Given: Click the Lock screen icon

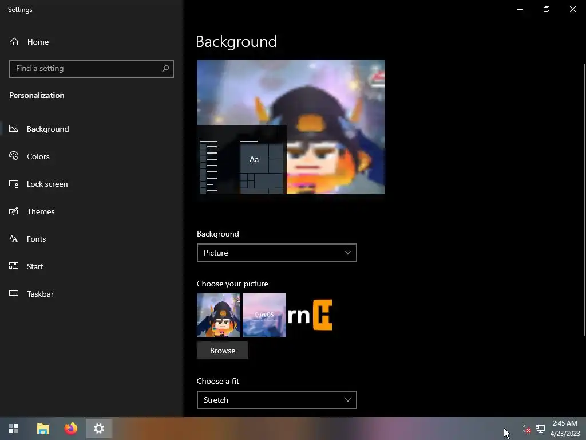Looking at the screenshot, I should click(14, 184).
